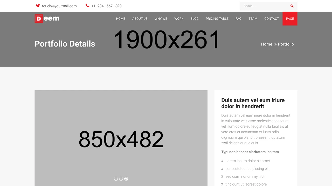
Task: Open the WHY WE menu item
Action: (x=161, y=19)
